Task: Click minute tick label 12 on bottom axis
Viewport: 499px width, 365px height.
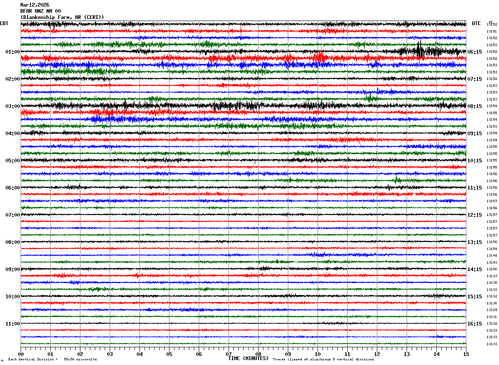Action: (377, 354)
